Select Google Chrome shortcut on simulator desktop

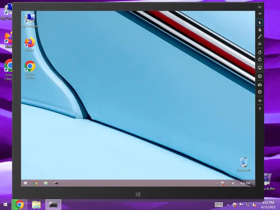(x=30, y=70)
